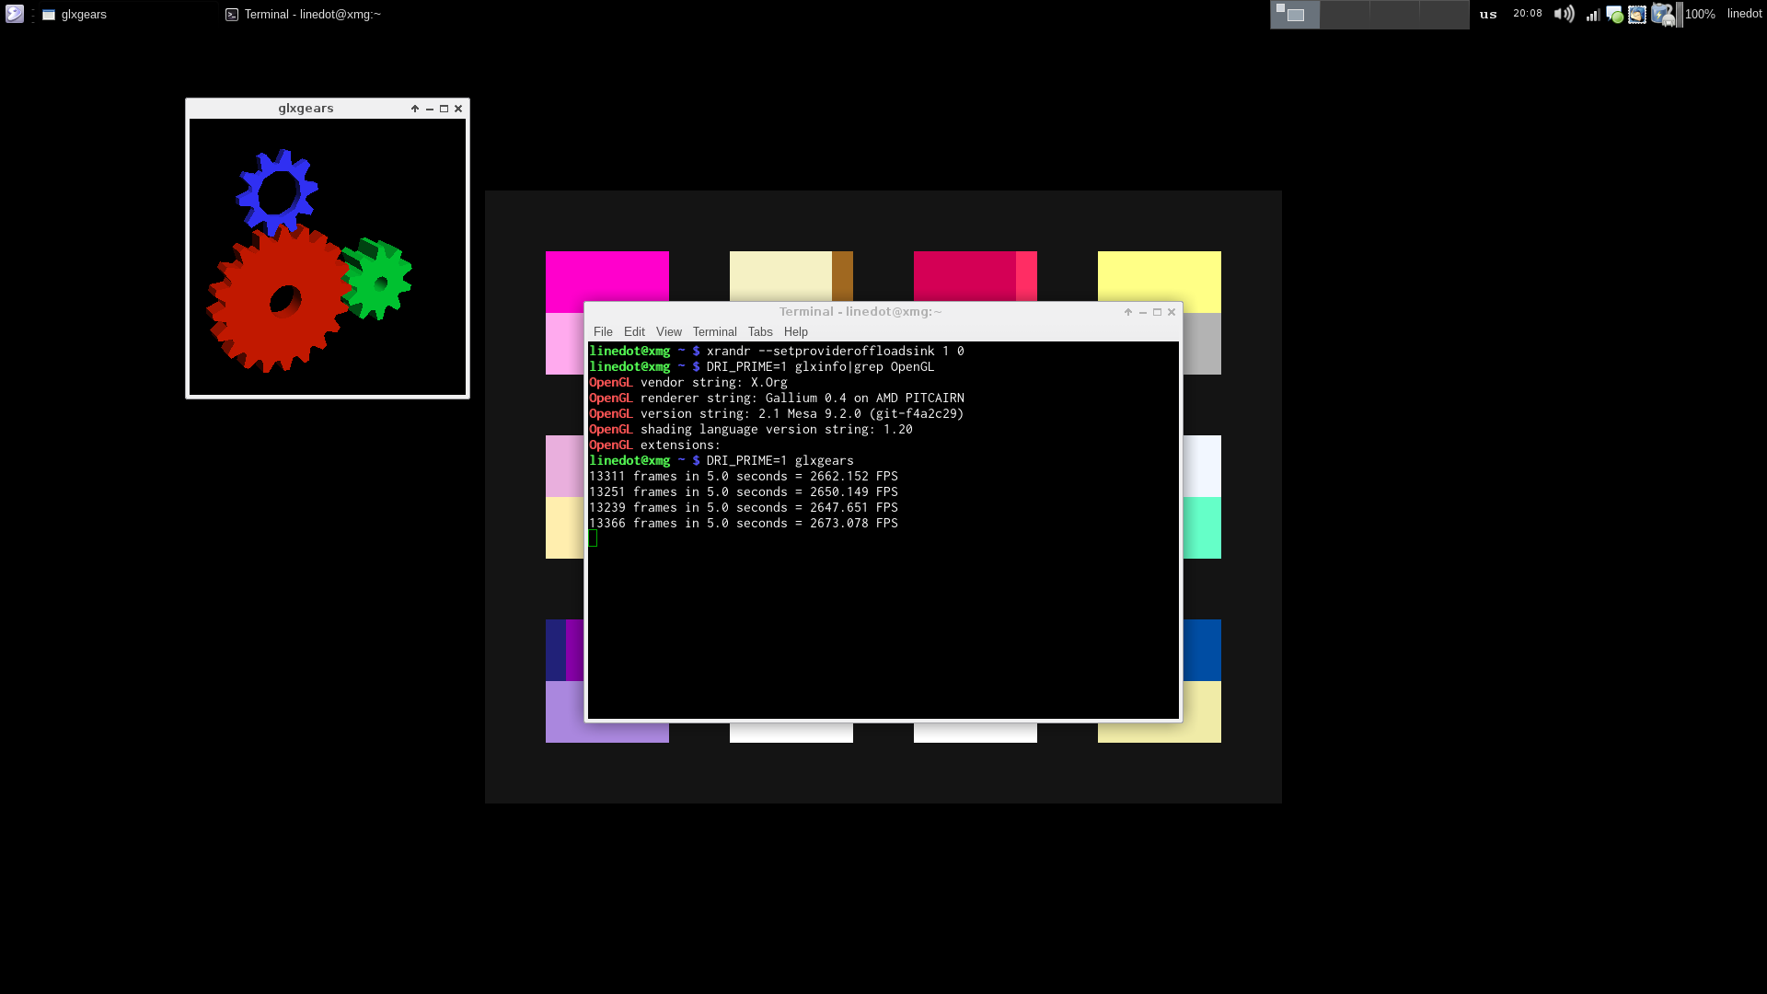Open the View menu in Terminal
Screen dimensions: 1767x994
tap(668, 331)
